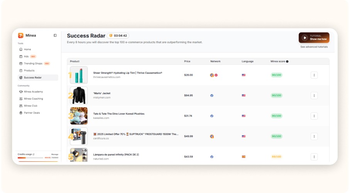Click Lámpara de pared Infinity title
The image size is (350, 193).
[x=116, y=154]
